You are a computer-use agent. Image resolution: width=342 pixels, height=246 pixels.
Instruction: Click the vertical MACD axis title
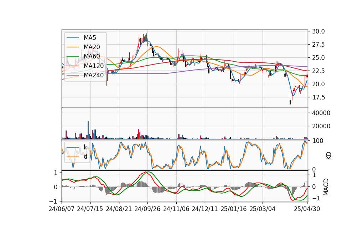point(326,187)
